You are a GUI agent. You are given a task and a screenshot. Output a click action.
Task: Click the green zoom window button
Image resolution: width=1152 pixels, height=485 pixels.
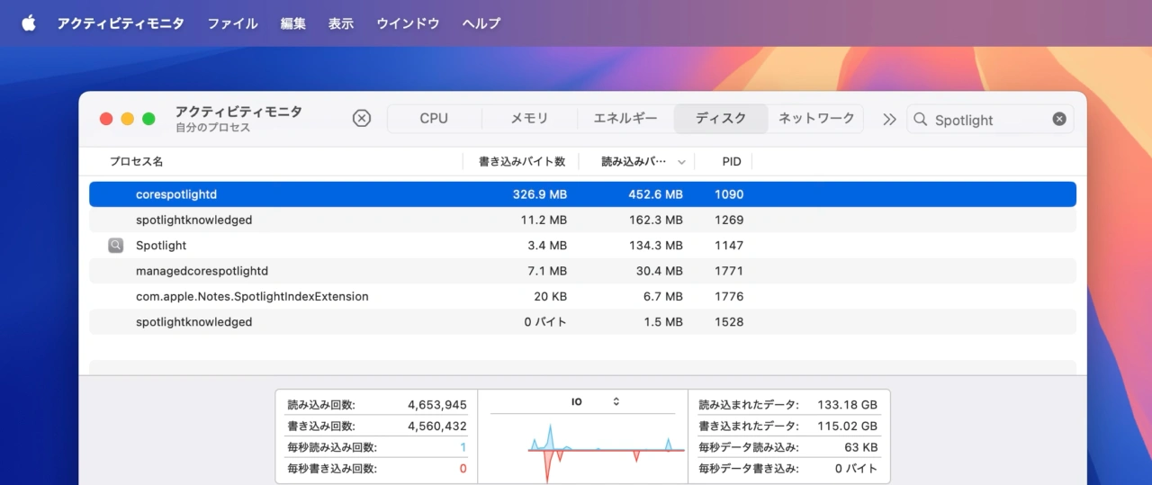point(149,119)
